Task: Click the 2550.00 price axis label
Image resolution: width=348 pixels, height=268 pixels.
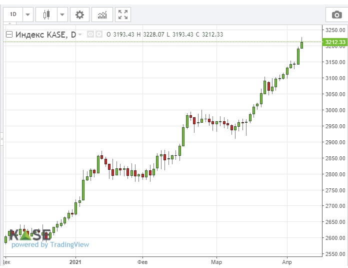Action: [335, 254]
